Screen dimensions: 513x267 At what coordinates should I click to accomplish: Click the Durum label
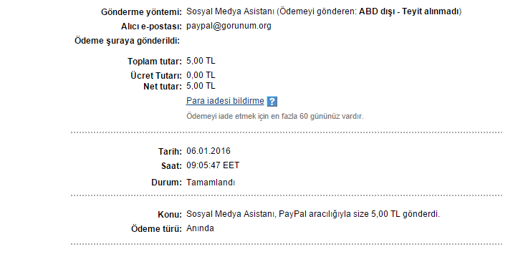pos(166,183)
